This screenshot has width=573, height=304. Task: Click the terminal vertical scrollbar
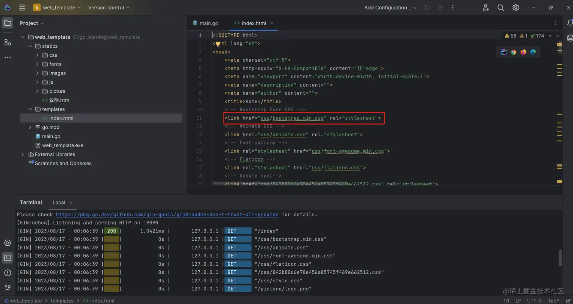coord(560,258)
